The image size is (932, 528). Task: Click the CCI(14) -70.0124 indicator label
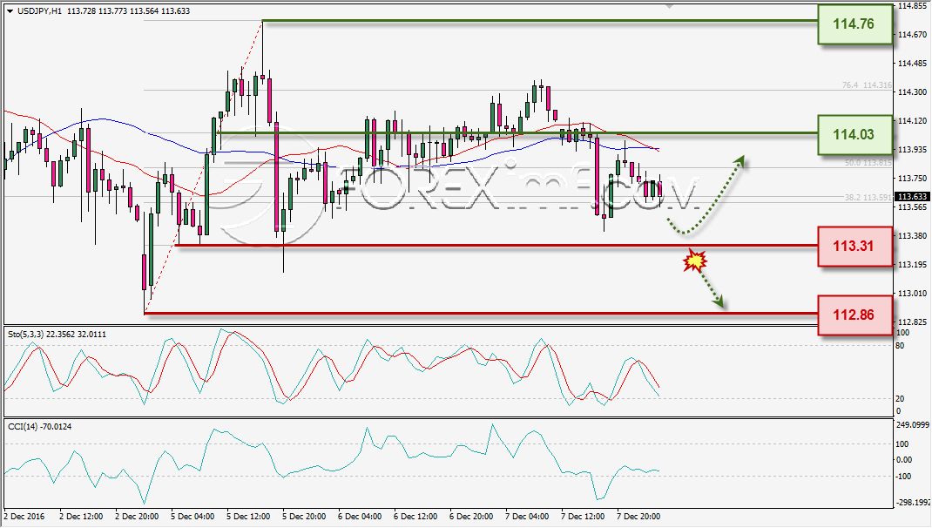[x=39, y=426]
